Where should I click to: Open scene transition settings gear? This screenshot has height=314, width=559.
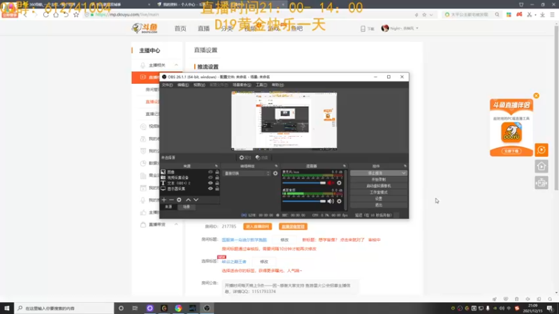click(x=275, y=173)
